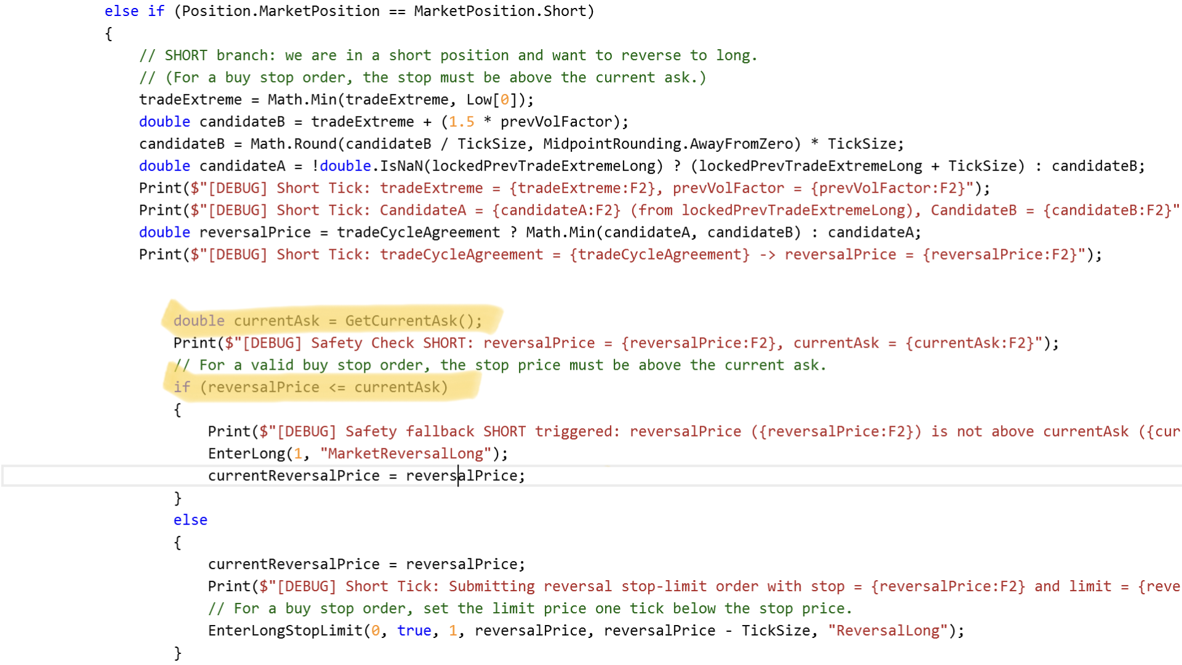1182x665 pixels.
Task: Click the EnterLong(1, "MarketReversalLong") call
Action: click(x=357, y=453)
